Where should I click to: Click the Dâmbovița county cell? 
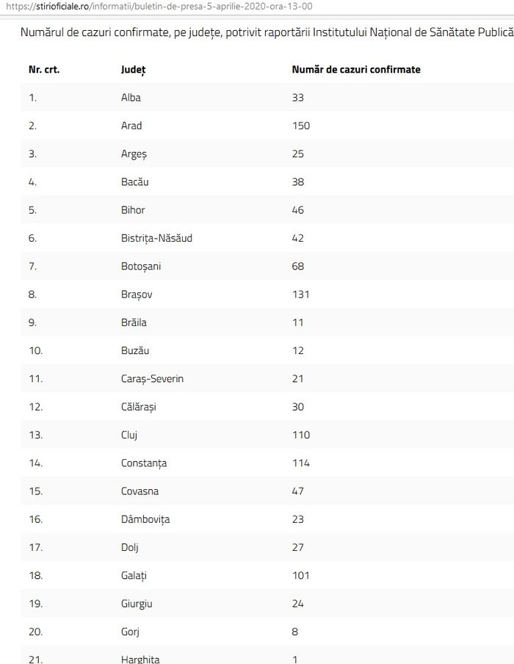[x=145, y=519]
